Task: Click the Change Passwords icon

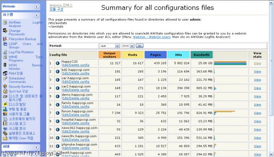Action: (5, 31)
